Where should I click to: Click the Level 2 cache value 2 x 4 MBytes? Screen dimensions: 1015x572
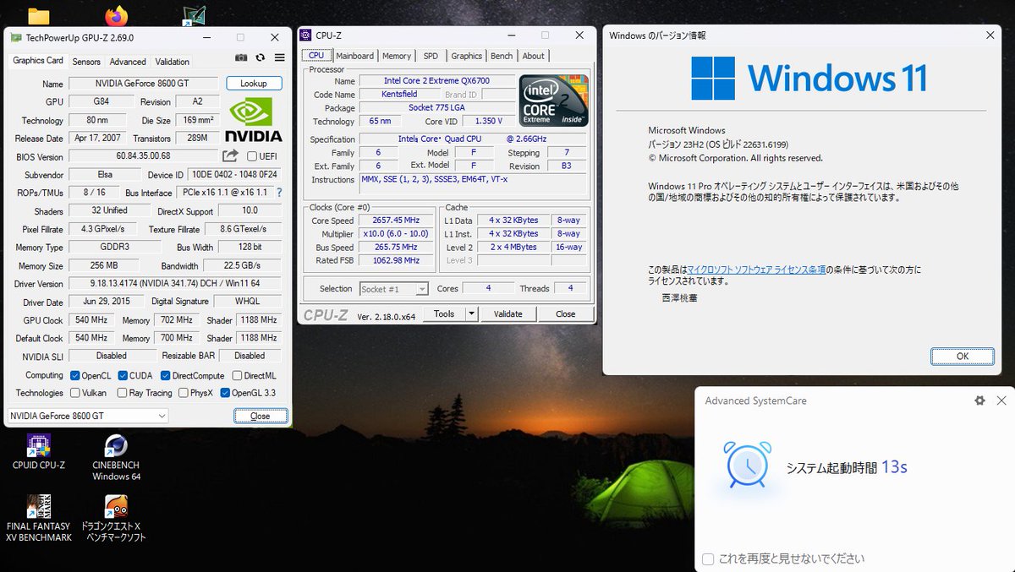click(x=513, y=248)
